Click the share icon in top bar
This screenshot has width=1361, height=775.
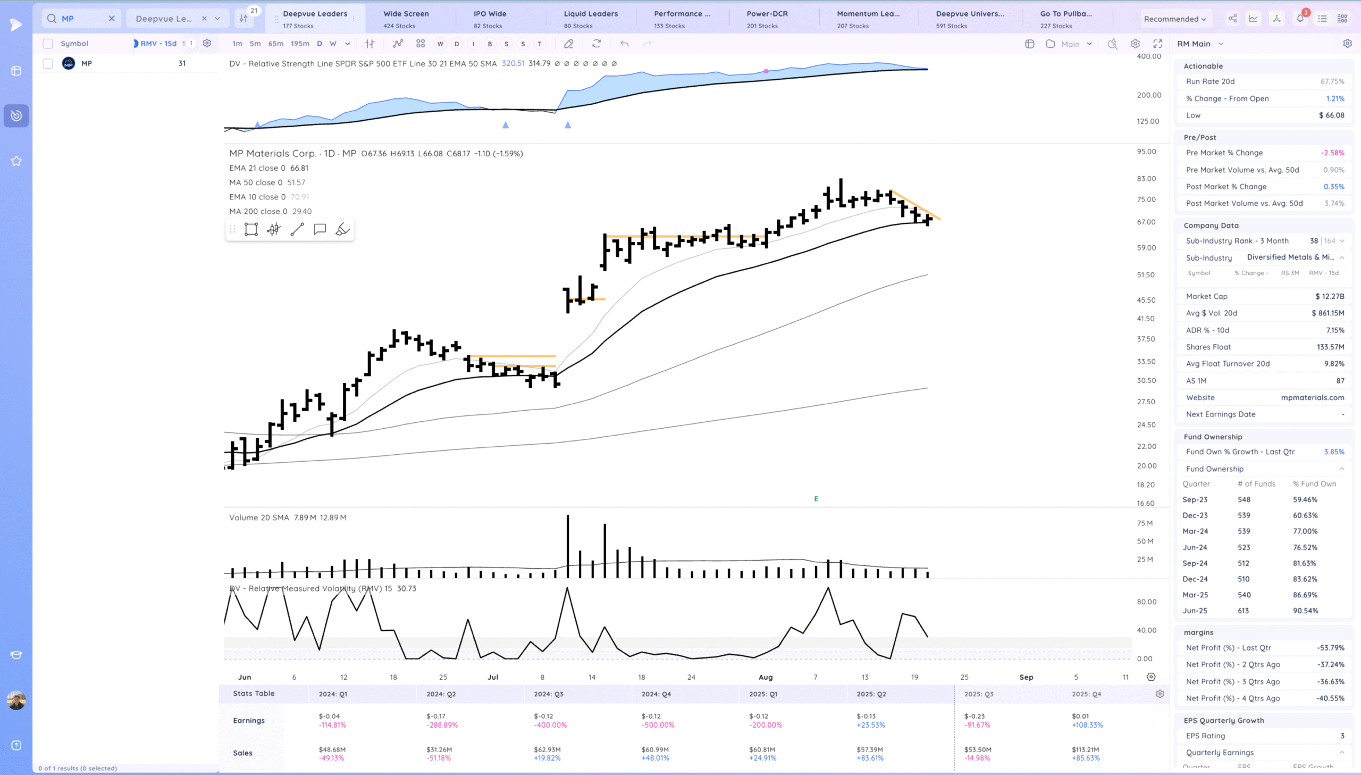click(x=1232, y=19)
